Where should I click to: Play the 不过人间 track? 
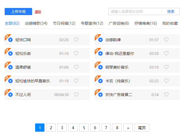click(x=10, y=95)
